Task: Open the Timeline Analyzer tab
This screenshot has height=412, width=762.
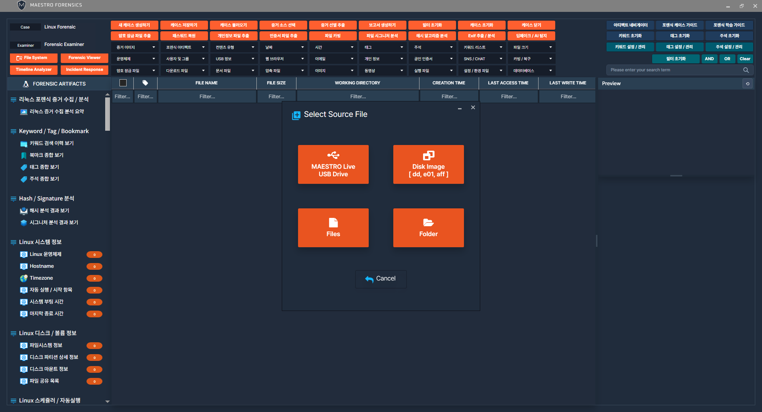Action: coord(34,70)
